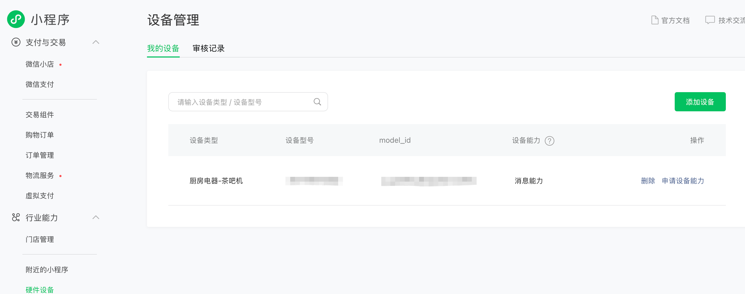Collapse the 支付与交易 section chevron
Screen dimensions: 745x294
coord(96,43)
